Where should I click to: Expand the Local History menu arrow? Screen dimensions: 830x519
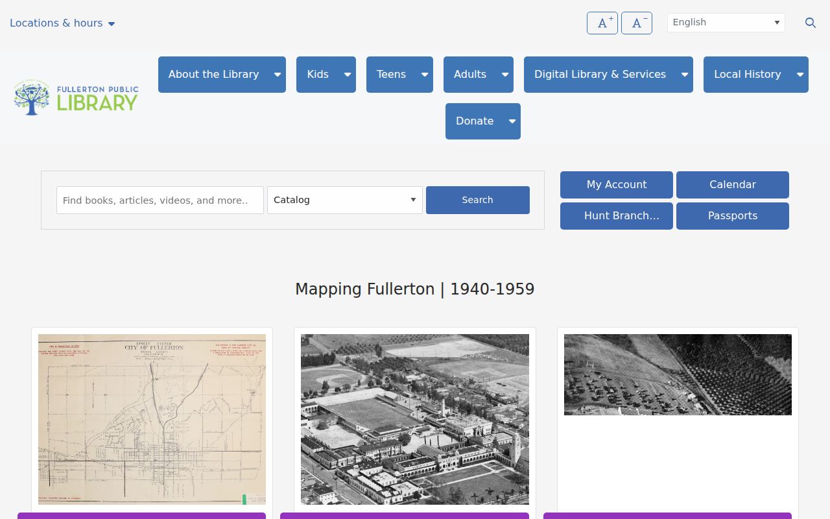(x=800, y=75)
